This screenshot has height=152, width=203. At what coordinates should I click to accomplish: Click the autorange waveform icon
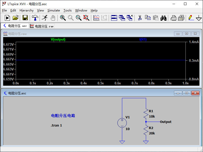click(x=96, y=18)
